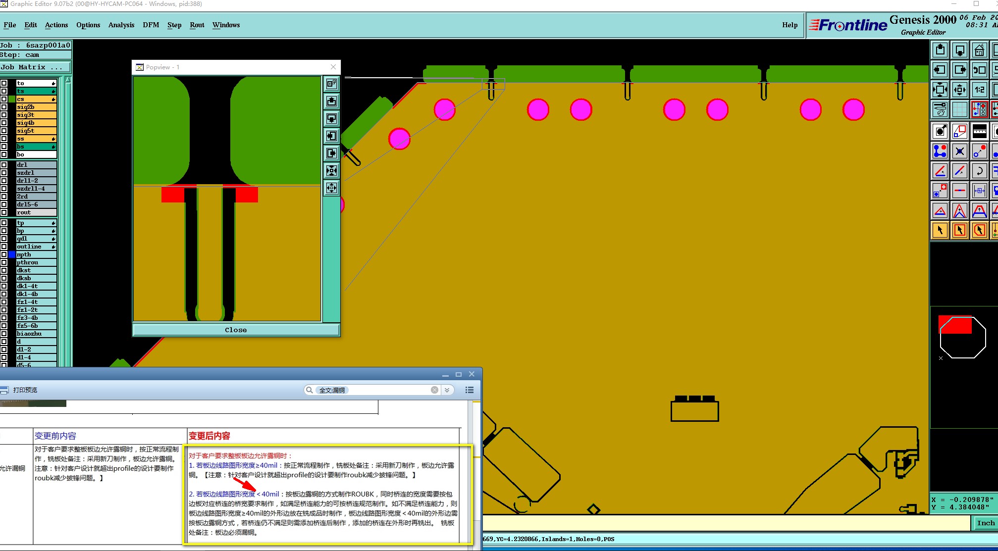The image size is (998, 551).
Task: Open the Analysis menu
Action: [x=121, y=25]
